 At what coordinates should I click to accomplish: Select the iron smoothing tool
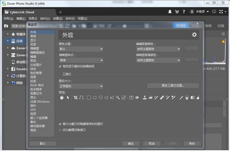pyautogui.click(x=151, y=98)
